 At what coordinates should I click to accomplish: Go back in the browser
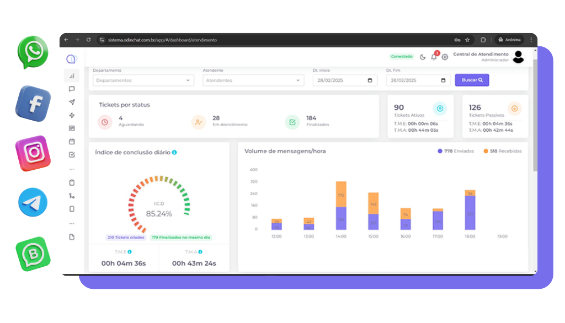(66, 40)
